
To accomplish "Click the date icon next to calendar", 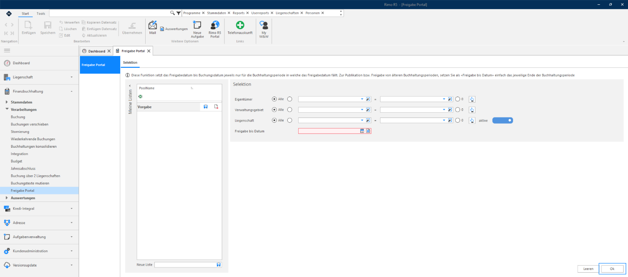I will tap(368, 131).
